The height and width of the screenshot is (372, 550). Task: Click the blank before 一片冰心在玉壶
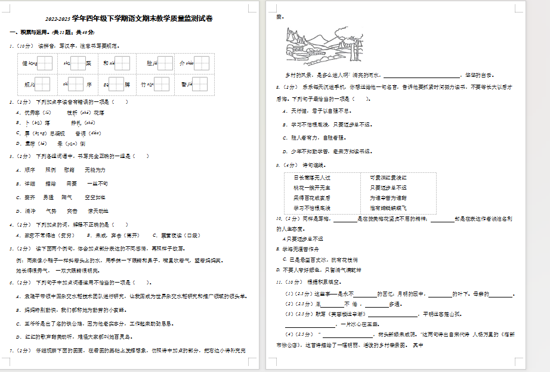click(x=310, y=325)
